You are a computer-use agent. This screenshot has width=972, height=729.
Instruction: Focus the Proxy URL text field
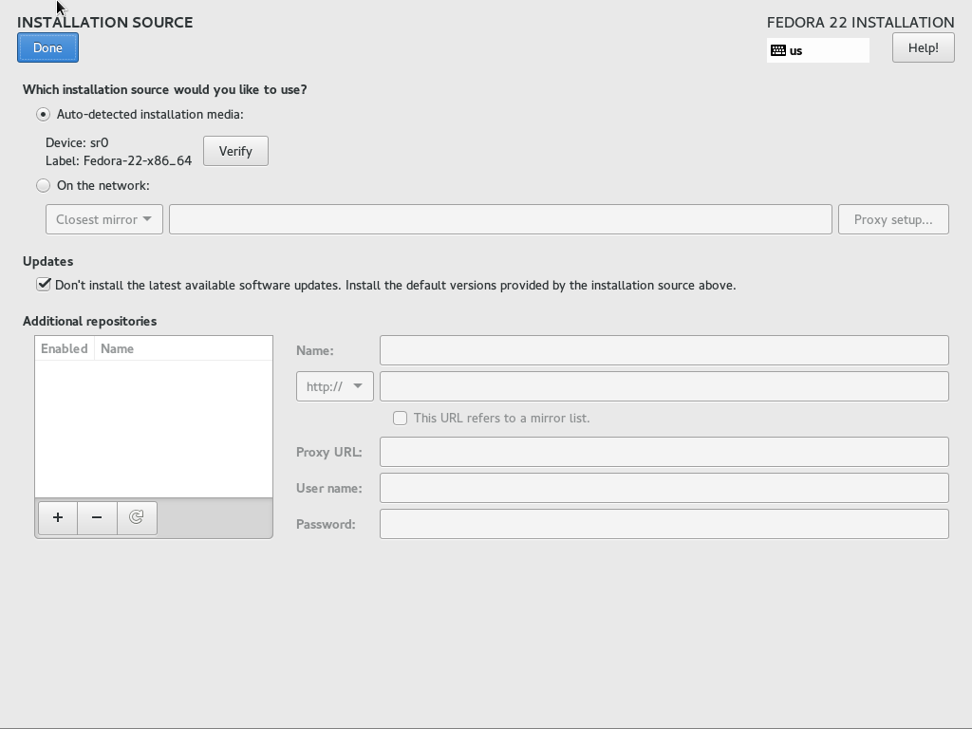tap(664, 452)
